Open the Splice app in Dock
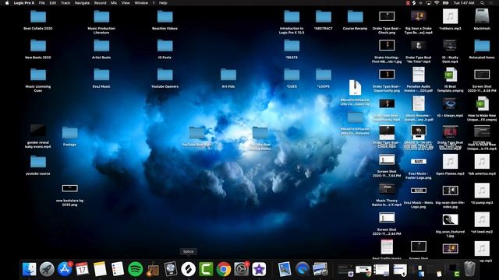499x280 pixels. (x=188, y=269)
